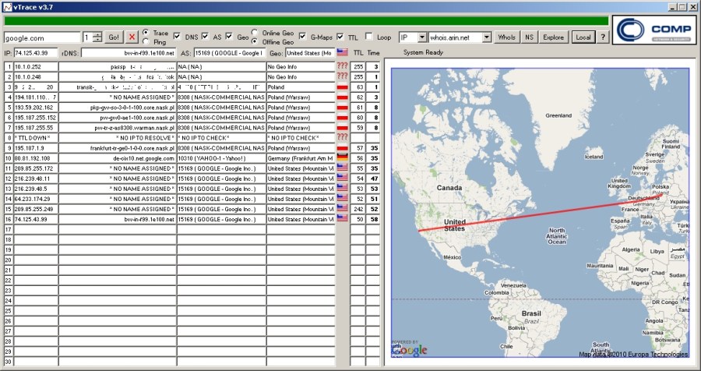Toggle the Geo checkbox
Screen dimensions: 701x371
click(x=229, y=37)
